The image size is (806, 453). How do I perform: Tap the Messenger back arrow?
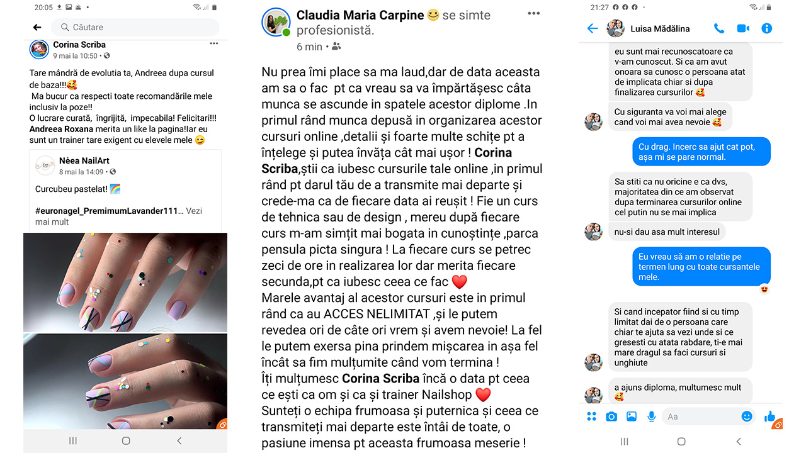592,28
